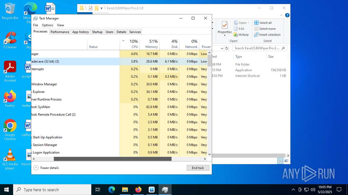Open File Explorer from taskbar
This screenshot has width=348, height=195.
(x=125, y=190)
